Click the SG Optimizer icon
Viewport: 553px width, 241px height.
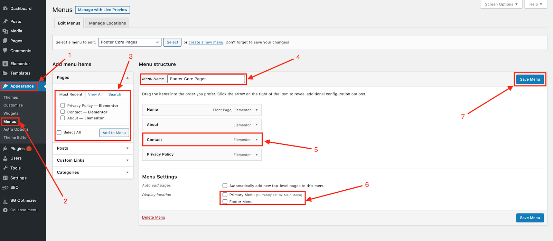click(x=5, y=201)
